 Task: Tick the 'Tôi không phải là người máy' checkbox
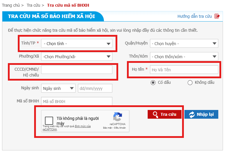tap(49, 120)
